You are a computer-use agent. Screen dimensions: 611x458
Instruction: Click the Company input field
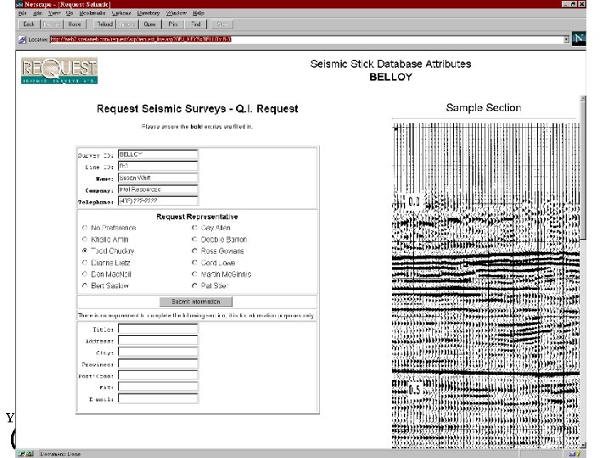point(158,190)
